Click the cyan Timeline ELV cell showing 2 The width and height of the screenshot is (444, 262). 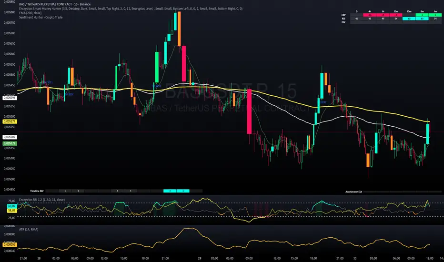click(x=170, y=191)
